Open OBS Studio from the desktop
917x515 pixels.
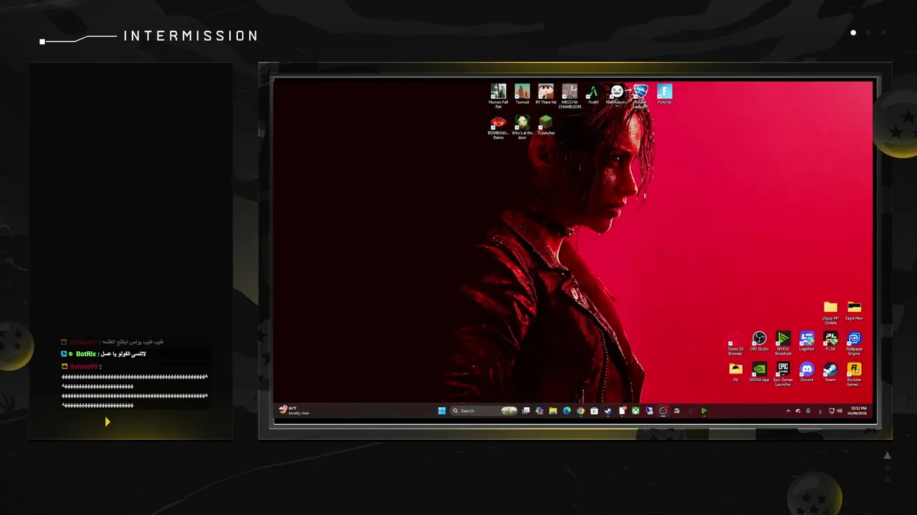pos(759,341)
